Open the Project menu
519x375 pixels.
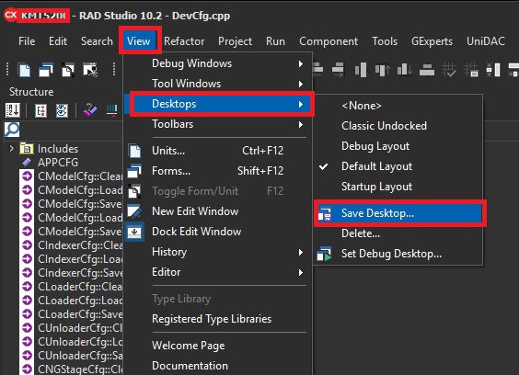point(235,41)
